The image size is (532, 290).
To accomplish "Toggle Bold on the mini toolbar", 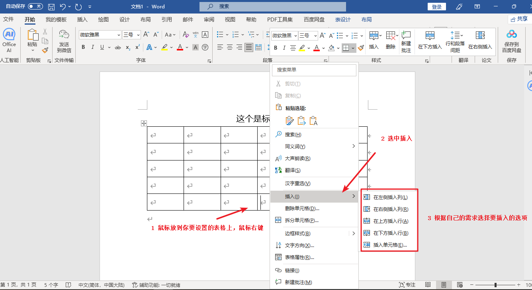I will 275,48.
